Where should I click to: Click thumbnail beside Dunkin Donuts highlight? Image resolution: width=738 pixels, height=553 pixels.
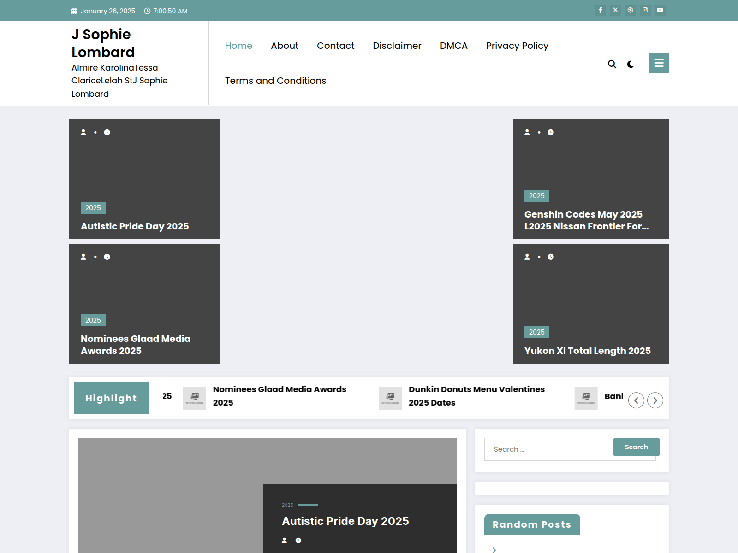(390, 398)
